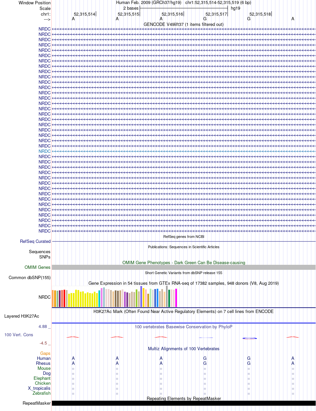The width and height of the screenshot is (316, 411).
Task: Click the gray OMIM Genes item bar
Action: click(184, 267)
